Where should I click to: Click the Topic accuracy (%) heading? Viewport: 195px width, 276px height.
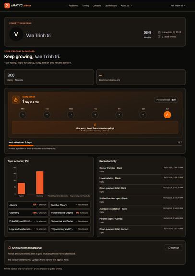pyautogui.click(x=18, y=161)
